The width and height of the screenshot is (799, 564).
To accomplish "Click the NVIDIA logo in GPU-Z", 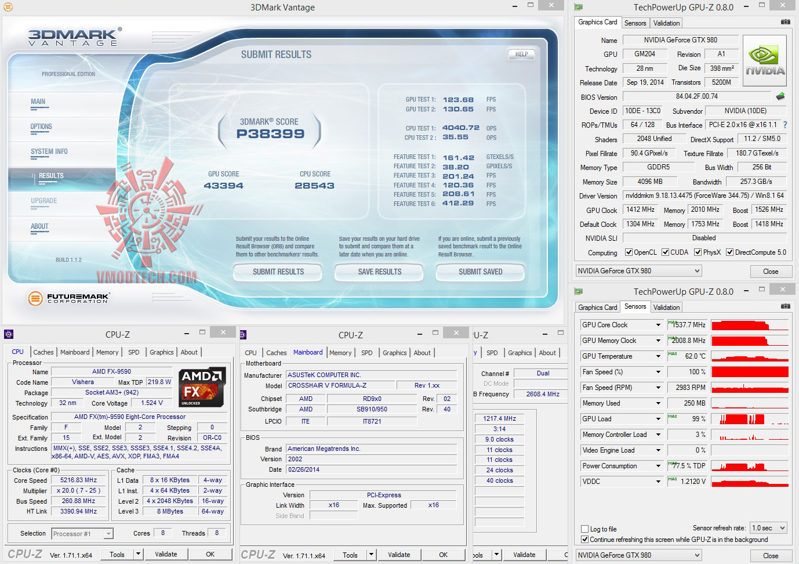I will click(x=765, y=61).
